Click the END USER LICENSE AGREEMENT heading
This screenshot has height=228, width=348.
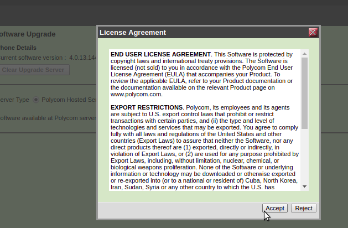pyautogui.click(x=160, y=54)
